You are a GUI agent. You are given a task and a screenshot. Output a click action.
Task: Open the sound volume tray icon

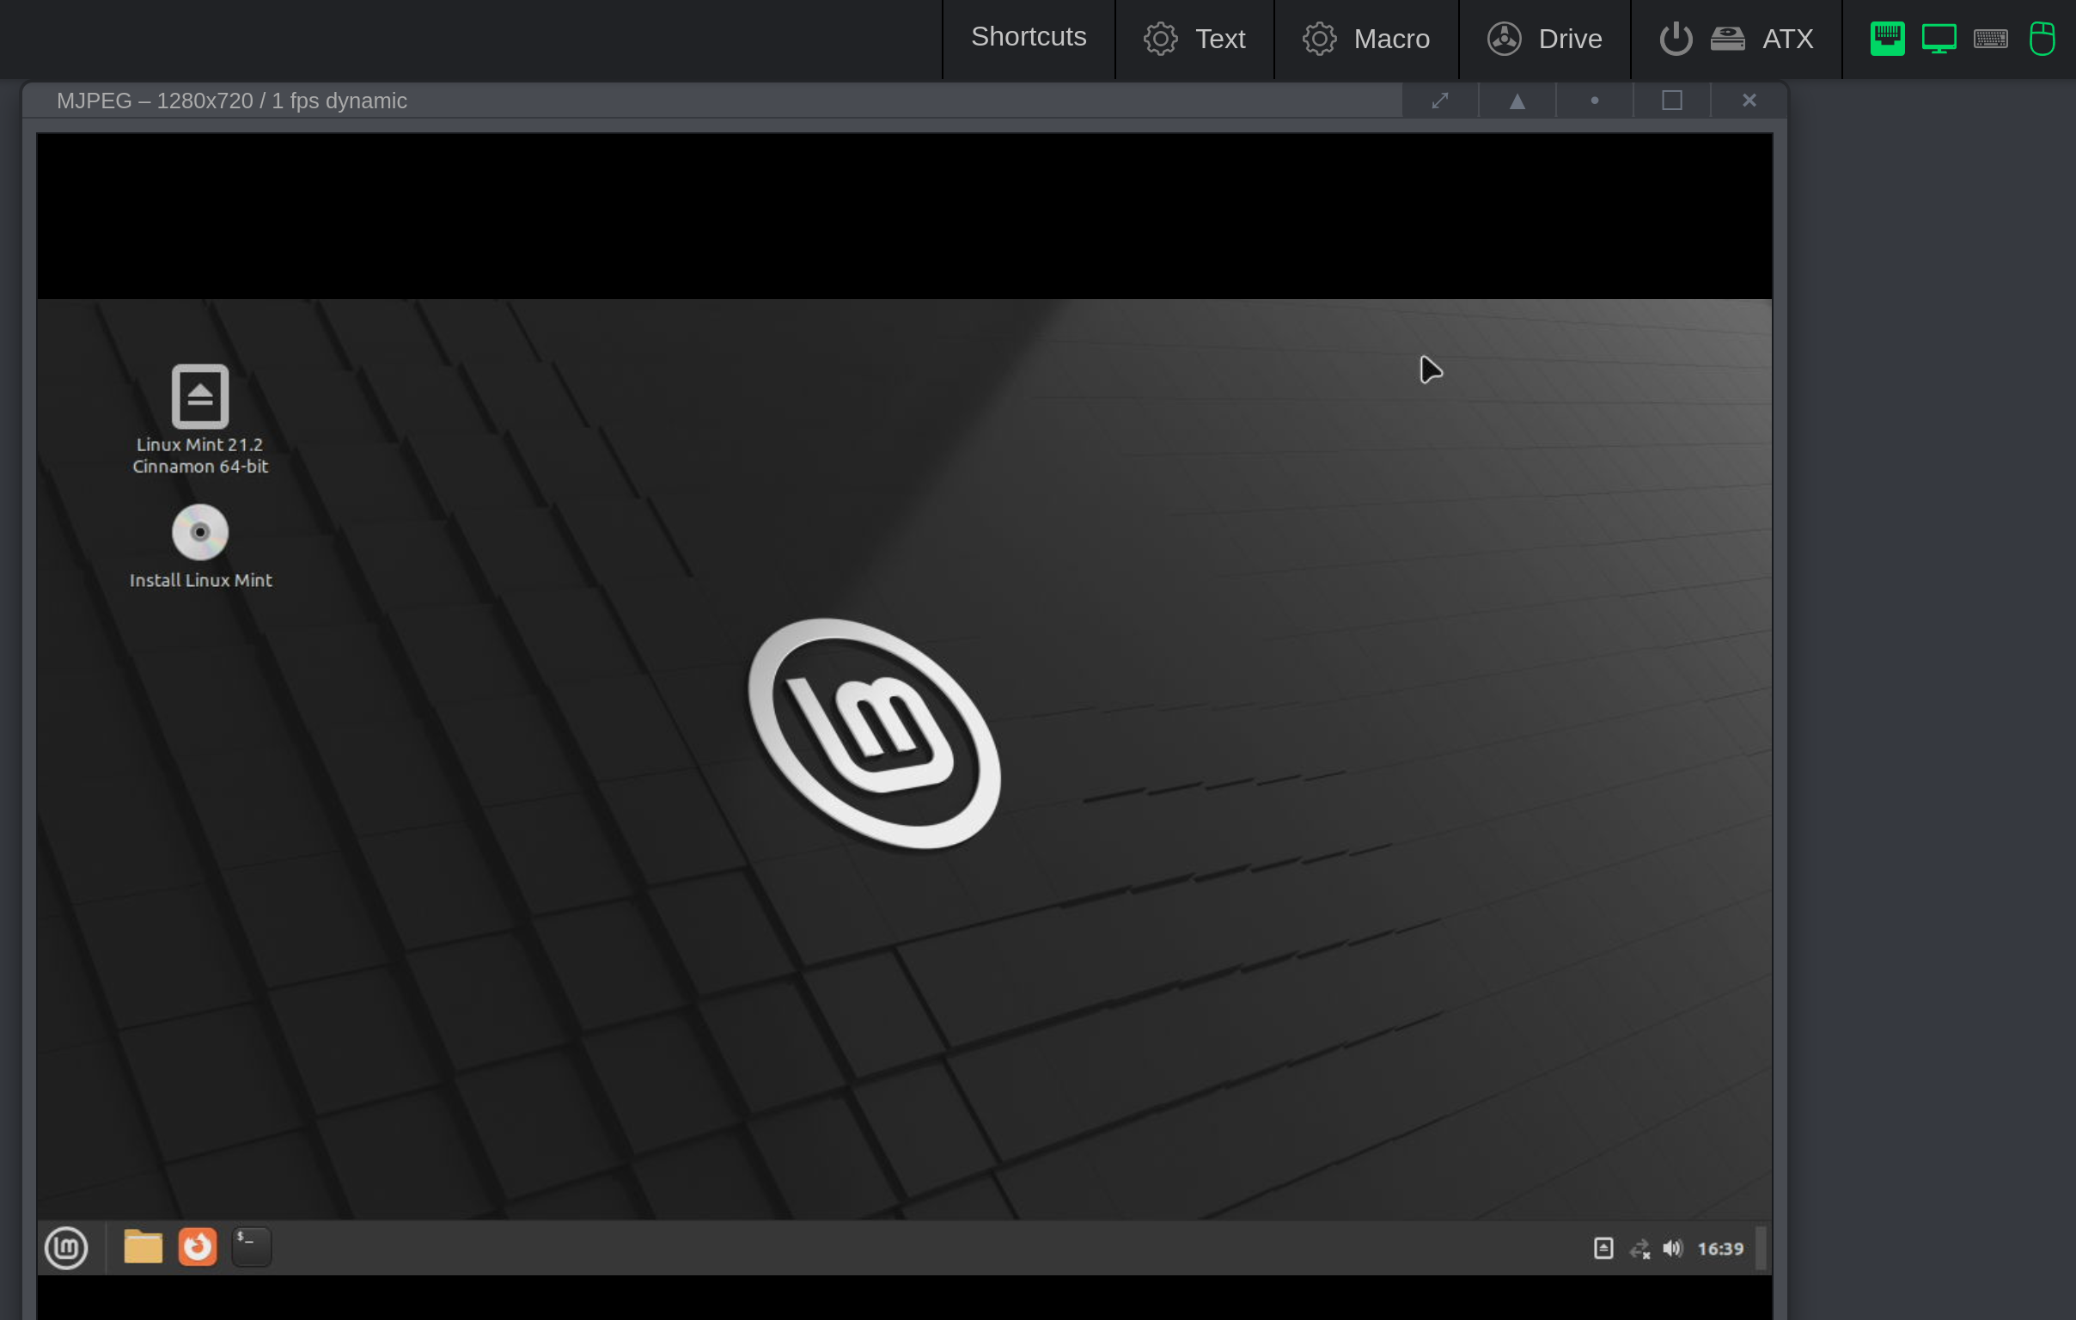(x=1672, y=1249)
